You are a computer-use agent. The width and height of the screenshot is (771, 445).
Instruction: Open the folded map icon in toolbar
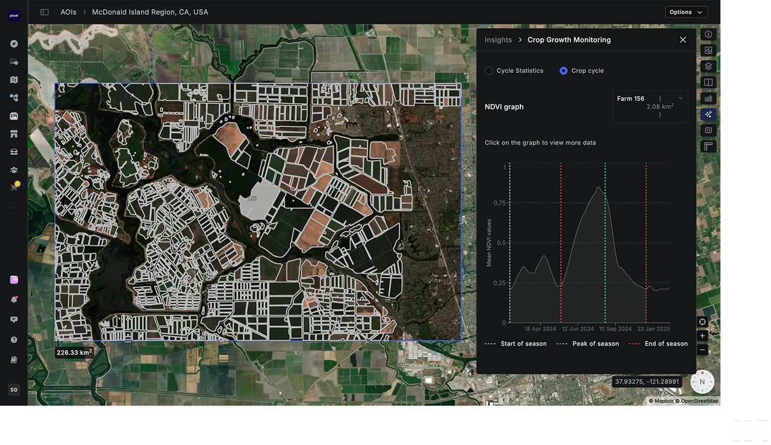[x=708, y=130]
